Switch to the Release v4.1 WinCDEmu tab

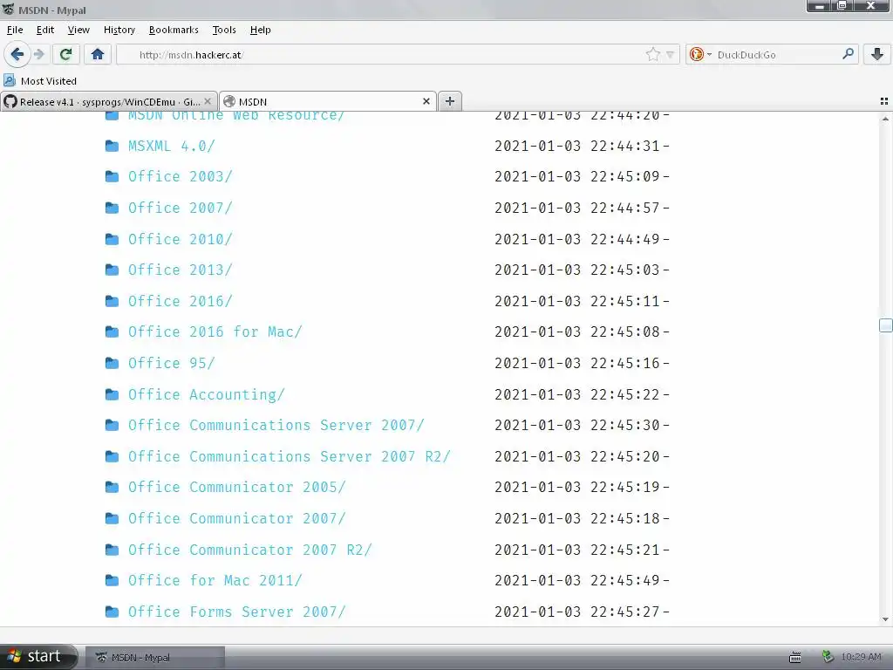109,101
